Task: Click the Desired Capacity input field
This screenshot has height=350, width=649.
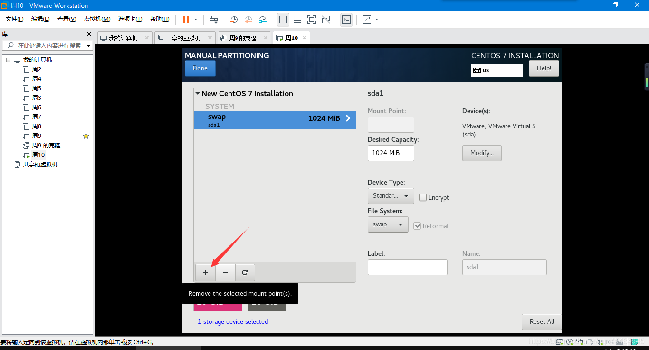Action: pos(391,153)
